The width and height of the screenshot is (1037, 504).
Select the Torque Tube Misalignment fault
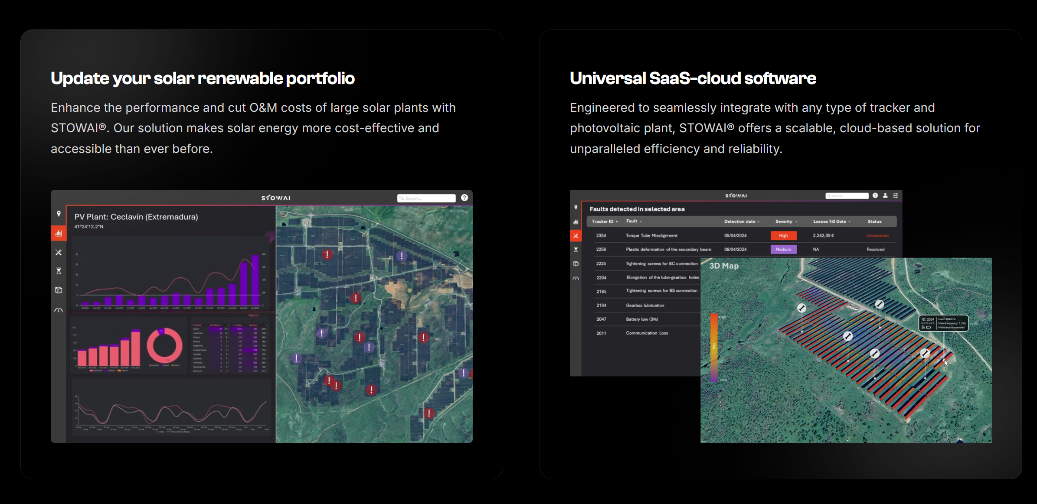coord(651,236)
